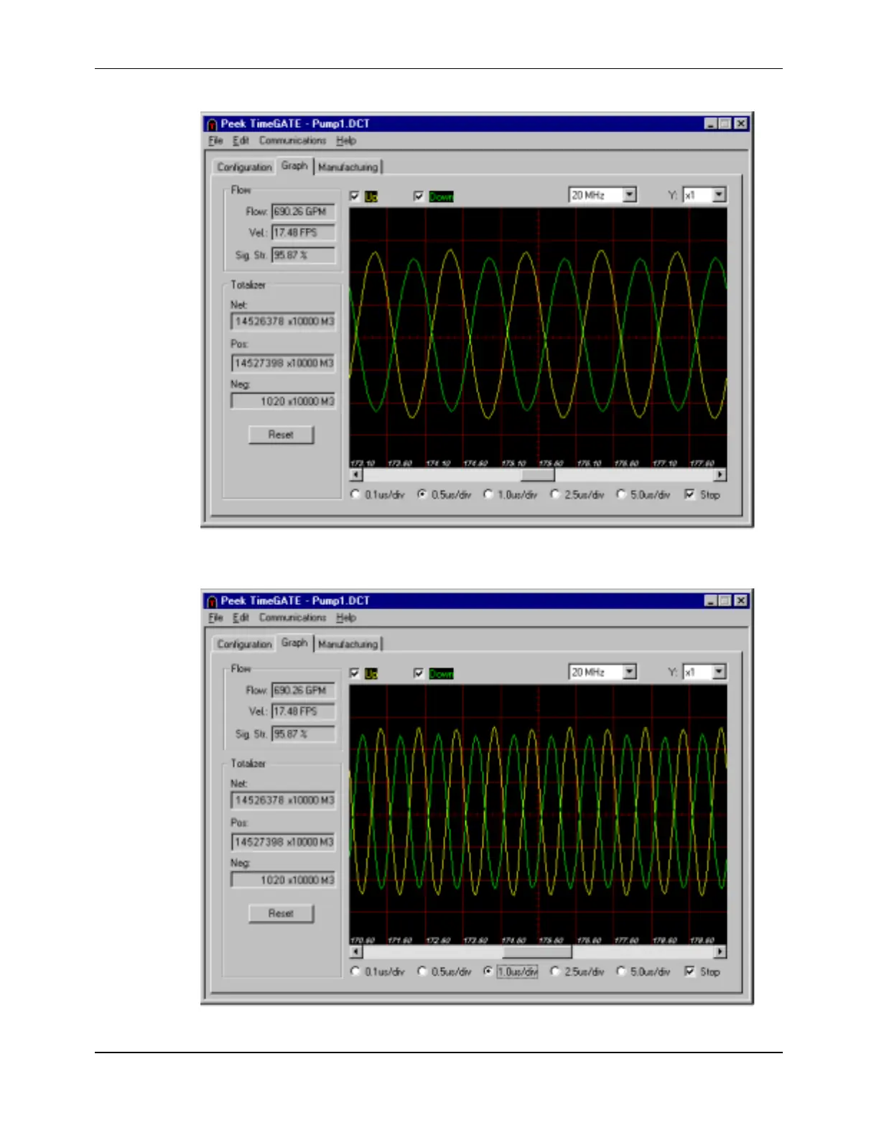Image resolution: width=879 pixels, height=1138 pixels.
Task: Open Communications menu in the upper window
Action: pyautogui.click(x=292, y=141)
